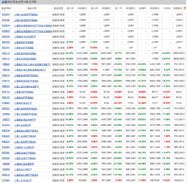Screen dimensions: 187x183
Task: Open fund code 005391 link
Action: (x=6, y=153)
